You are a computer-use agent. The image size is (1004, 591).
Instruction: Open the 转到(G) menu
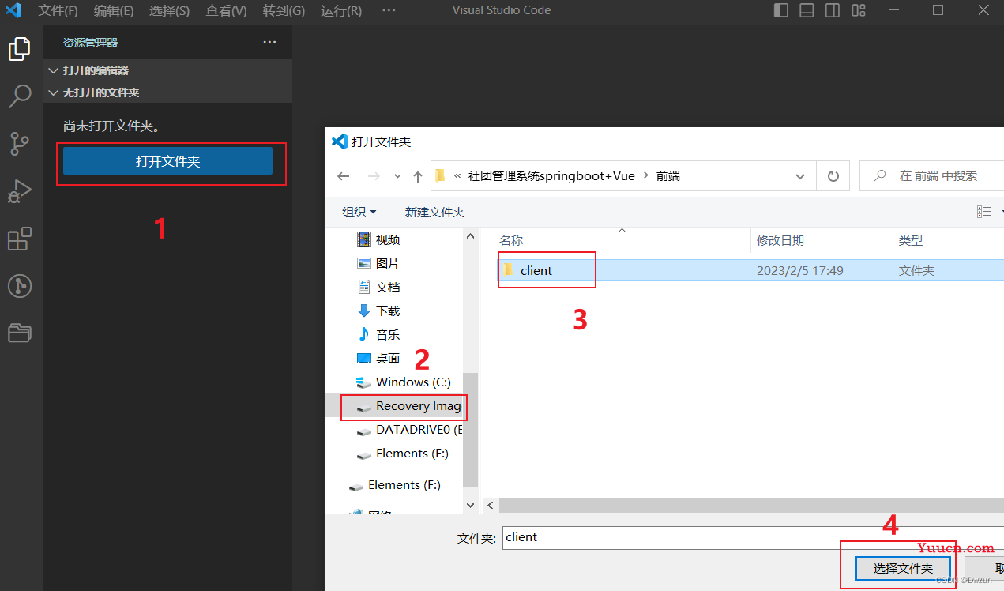284,10
